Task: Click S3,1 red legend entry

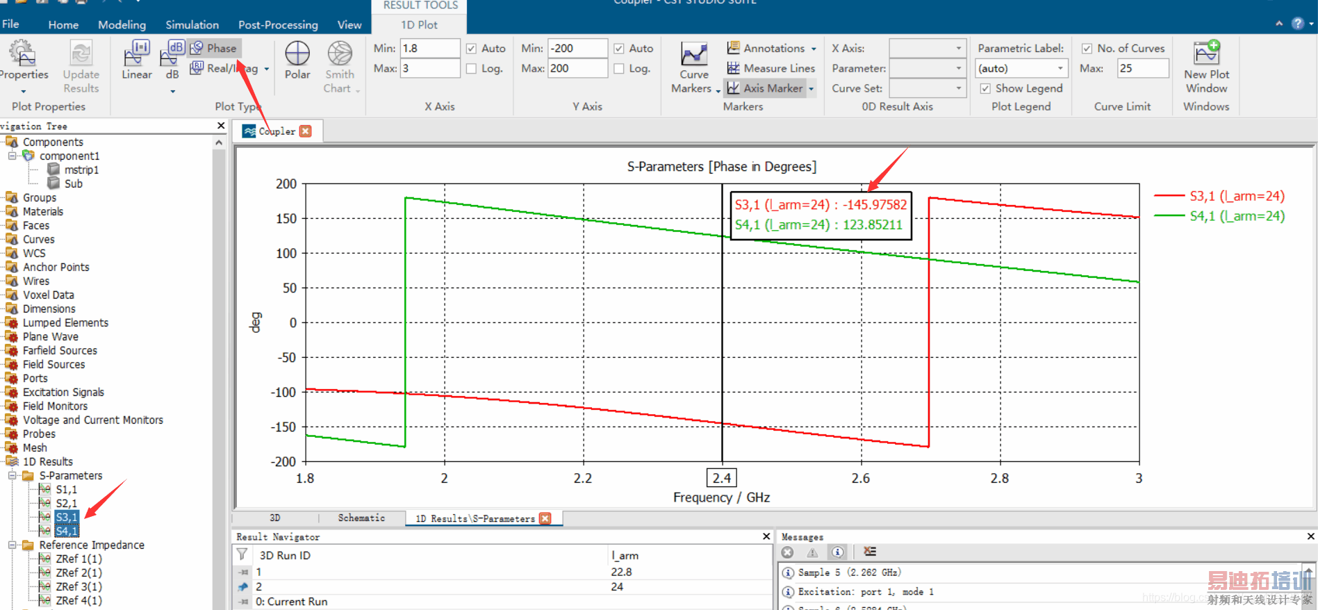Action: click(1219, 196)
